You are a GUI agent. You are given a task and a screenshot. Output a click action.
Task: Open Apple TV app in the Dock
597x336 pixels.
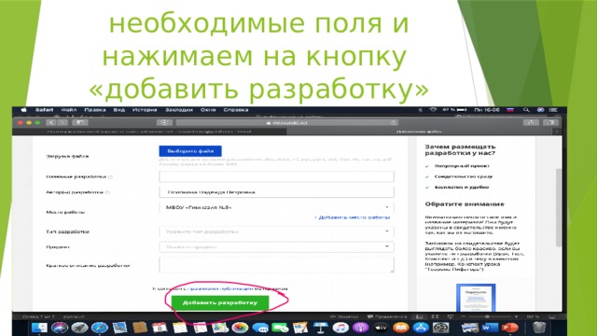click(381, 328)
